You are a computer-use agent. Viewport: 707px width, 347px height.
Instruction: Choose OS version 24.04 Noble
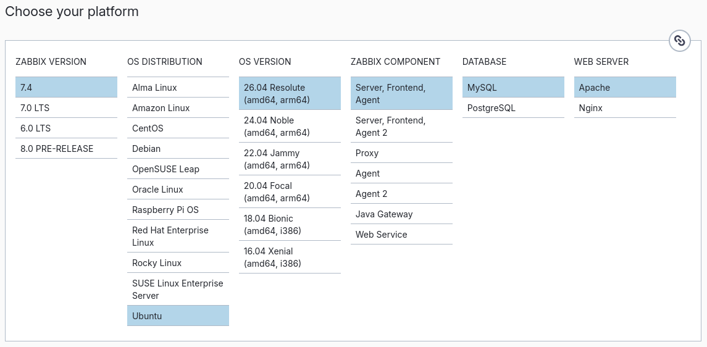(290, 126)
